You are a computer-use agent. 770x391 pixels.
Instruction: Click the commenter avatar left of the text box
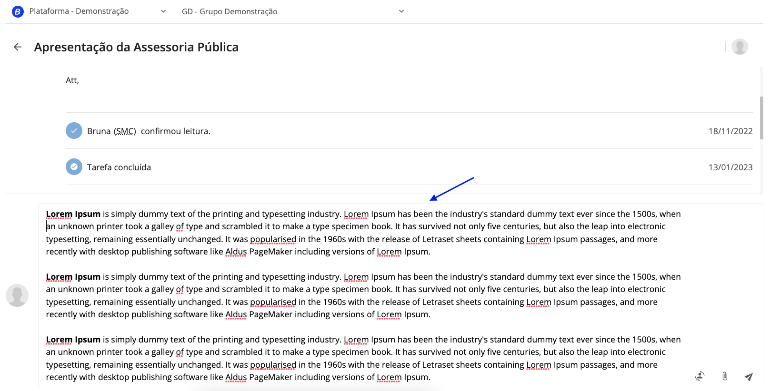coord(17,295)
